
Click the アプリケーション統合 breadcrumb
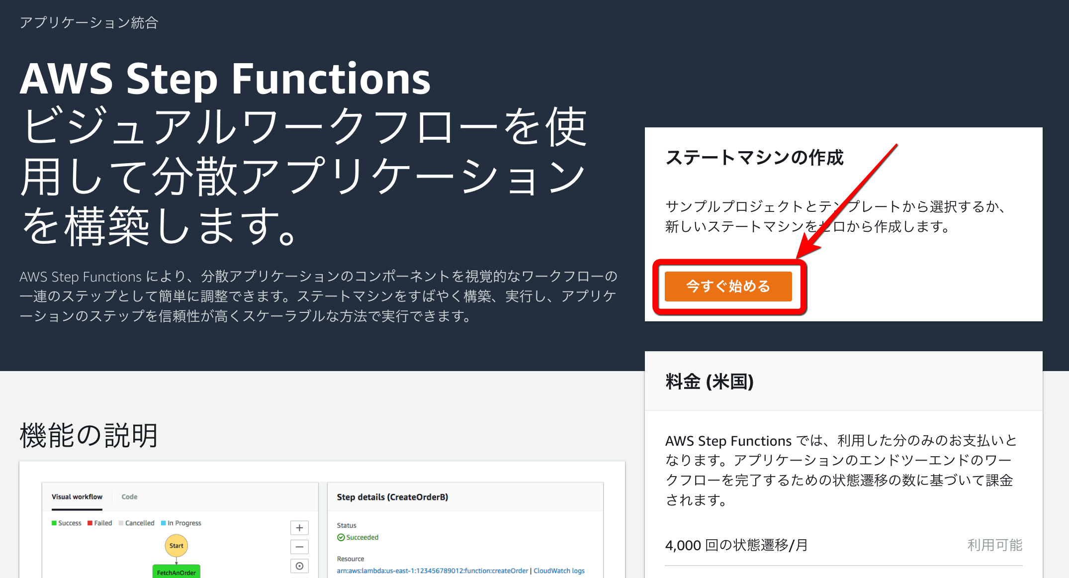[88, 22]
